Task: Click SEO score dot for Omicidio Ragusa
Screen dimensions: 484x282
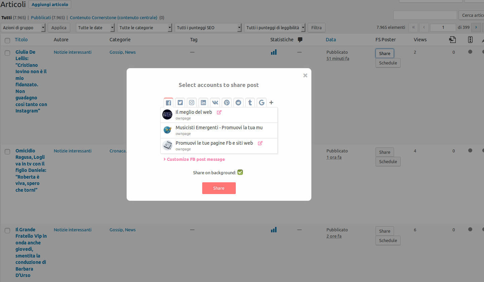Action: point(470,150)
